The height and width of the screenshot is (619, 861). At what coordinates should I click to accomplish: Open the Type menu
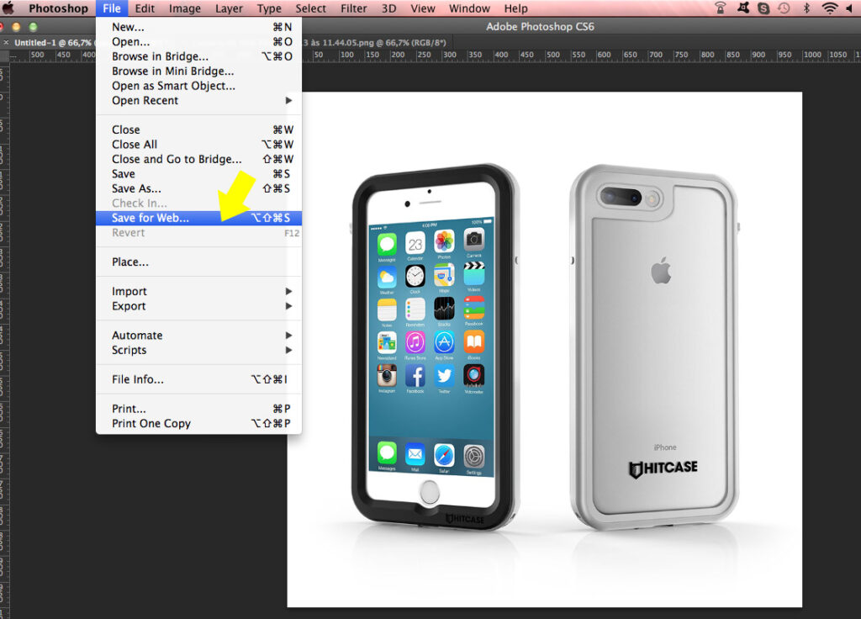click(269, 8)
